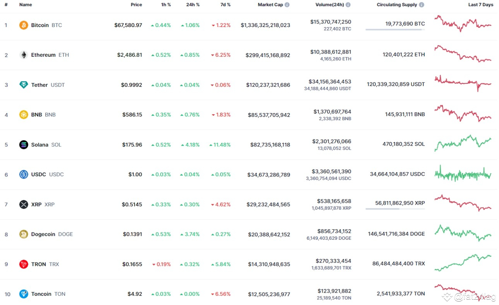Click the Circulating Supply info icon

coord(422,5)
